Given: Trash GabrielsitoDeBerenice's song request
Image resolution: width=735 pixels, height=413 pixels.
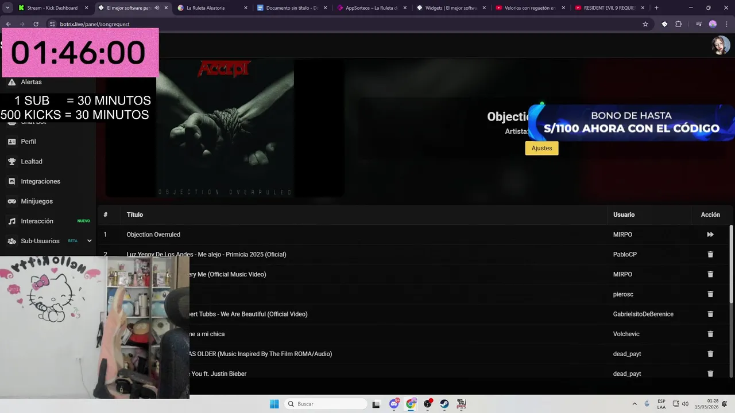Looking at the screenshot, I should coord(710,314).
